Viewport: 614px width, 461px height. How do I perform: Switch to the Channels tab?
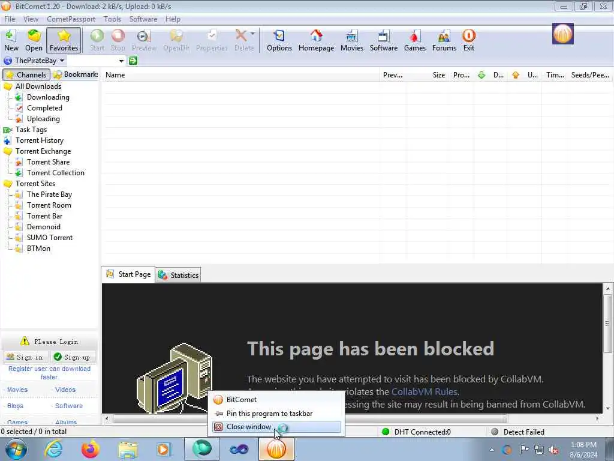point(26,74)
